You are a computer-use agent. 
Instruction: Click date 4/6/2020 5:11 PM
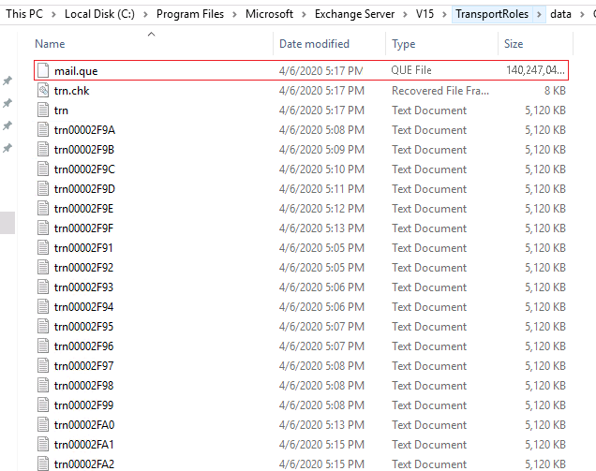pyautogui.click(x=321, y=189)
